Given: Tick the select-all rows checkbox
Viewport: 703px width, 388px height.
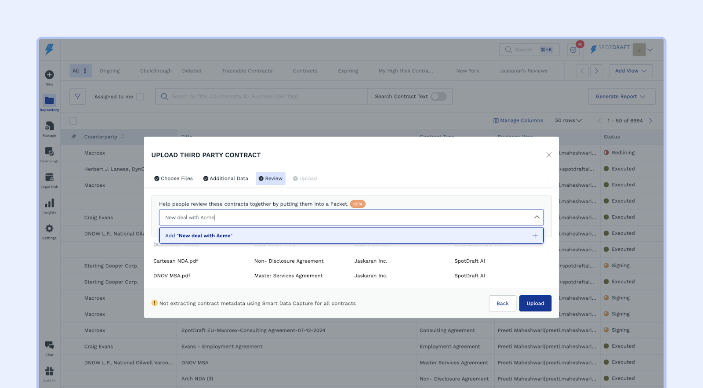Looking at the screenshot, I should click(73, 121).
